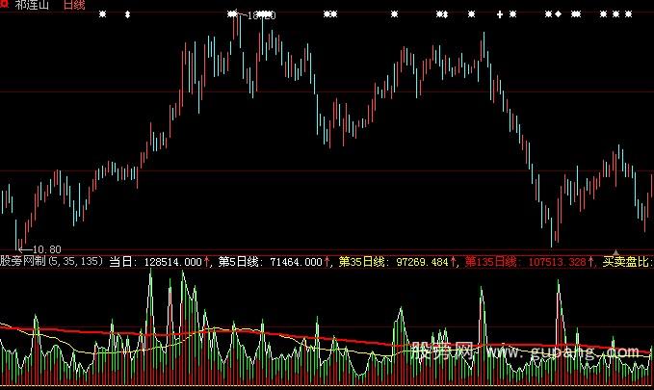Click the 买卖盘比 label in the indicator header
Screen dimensions: 654x390
[x=627, y=261]
